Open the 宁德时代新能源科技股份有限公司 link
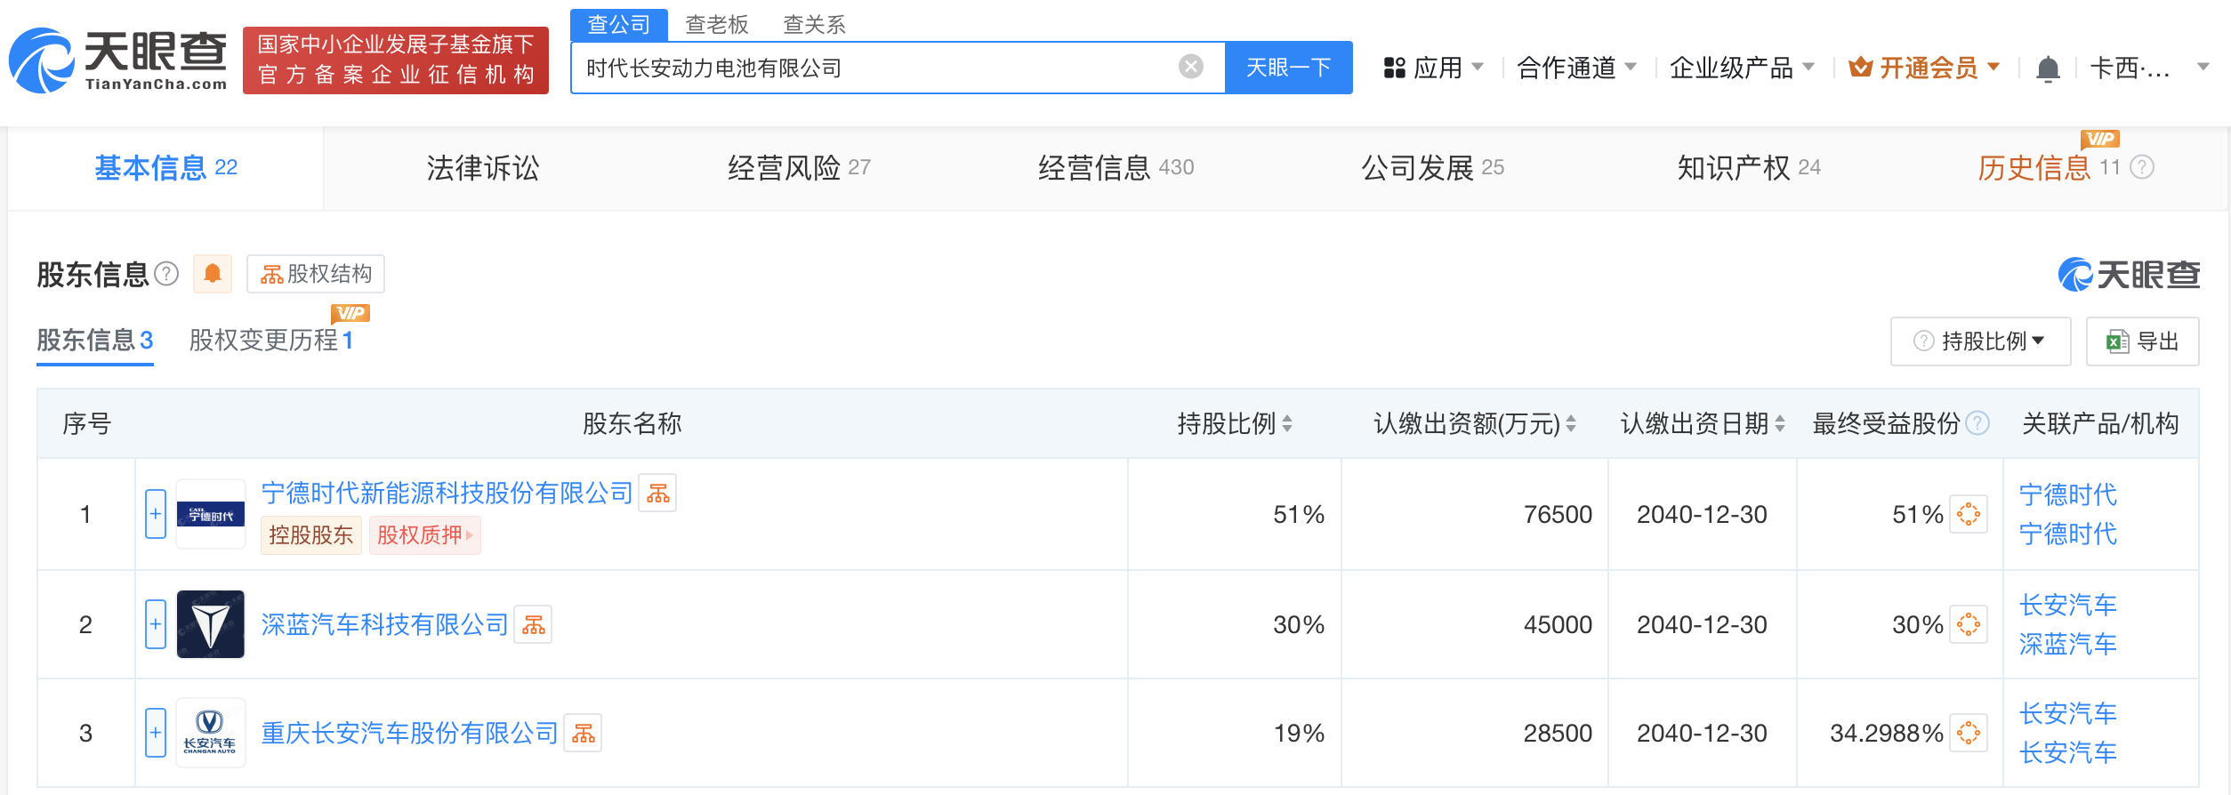2231x795 pixels. [447, 493]
